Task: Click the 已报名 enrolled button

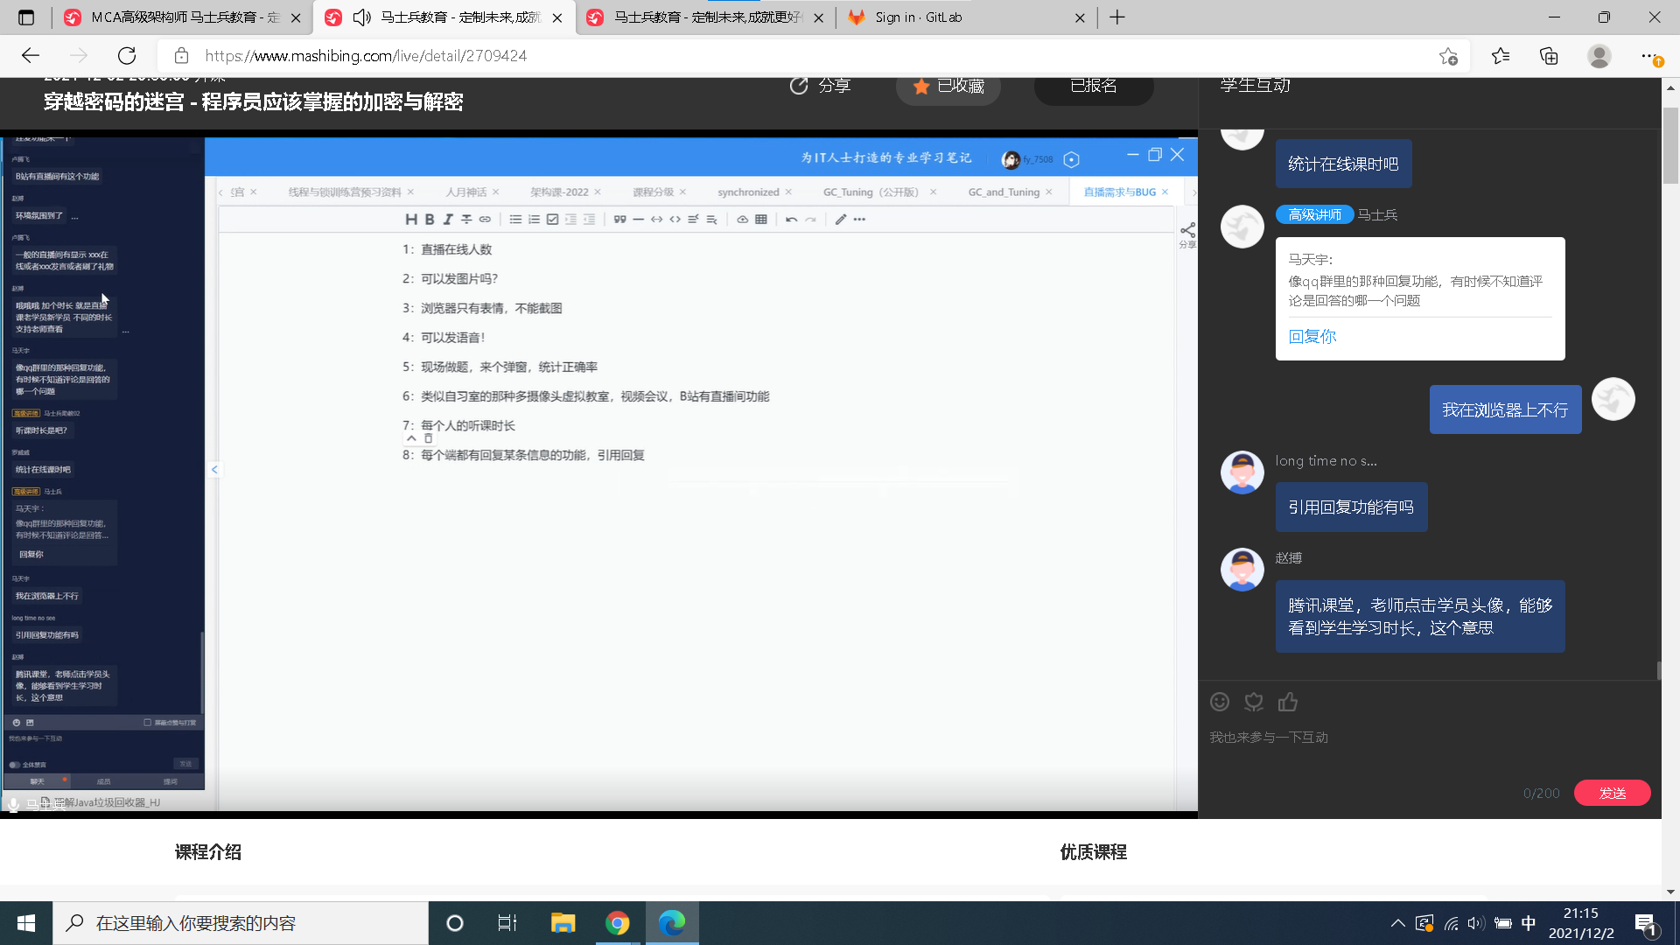Action: pyautogui.click(x=1093, y=86)
